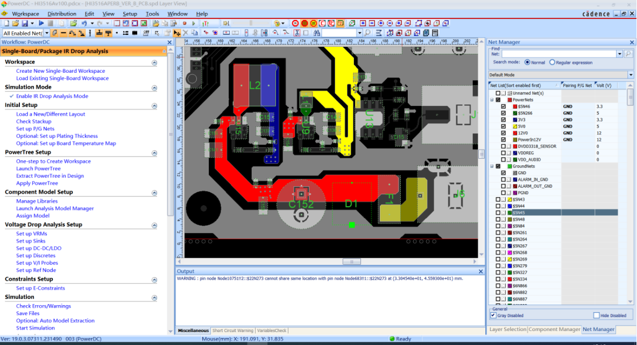The width and height of the screenshot is (637, 345).
Task: Click the Open folder icon in the toolbar
Action: pyautogui.click(x=16, y=23)
